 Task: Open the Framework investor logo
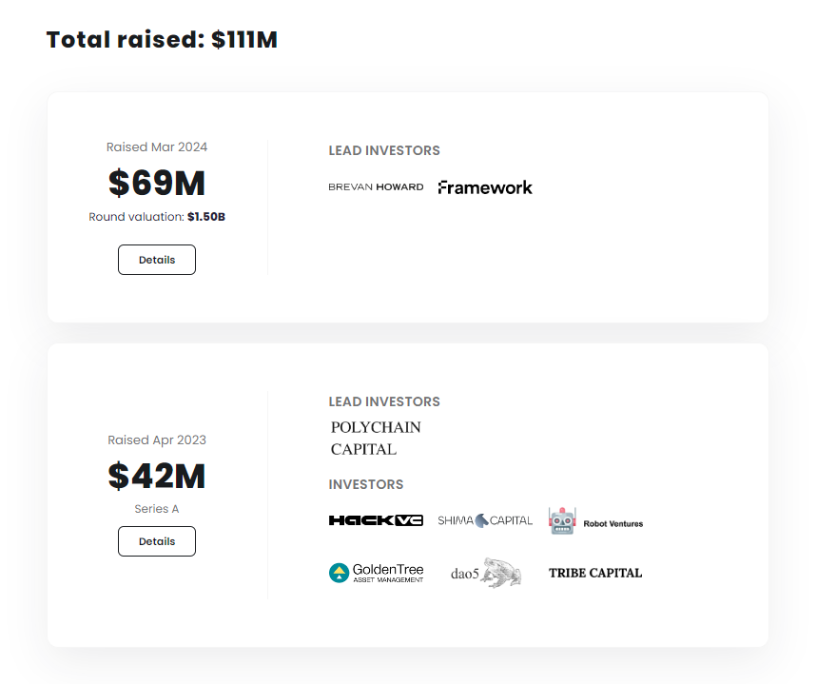pyautogui.click(x=485, y=187)
